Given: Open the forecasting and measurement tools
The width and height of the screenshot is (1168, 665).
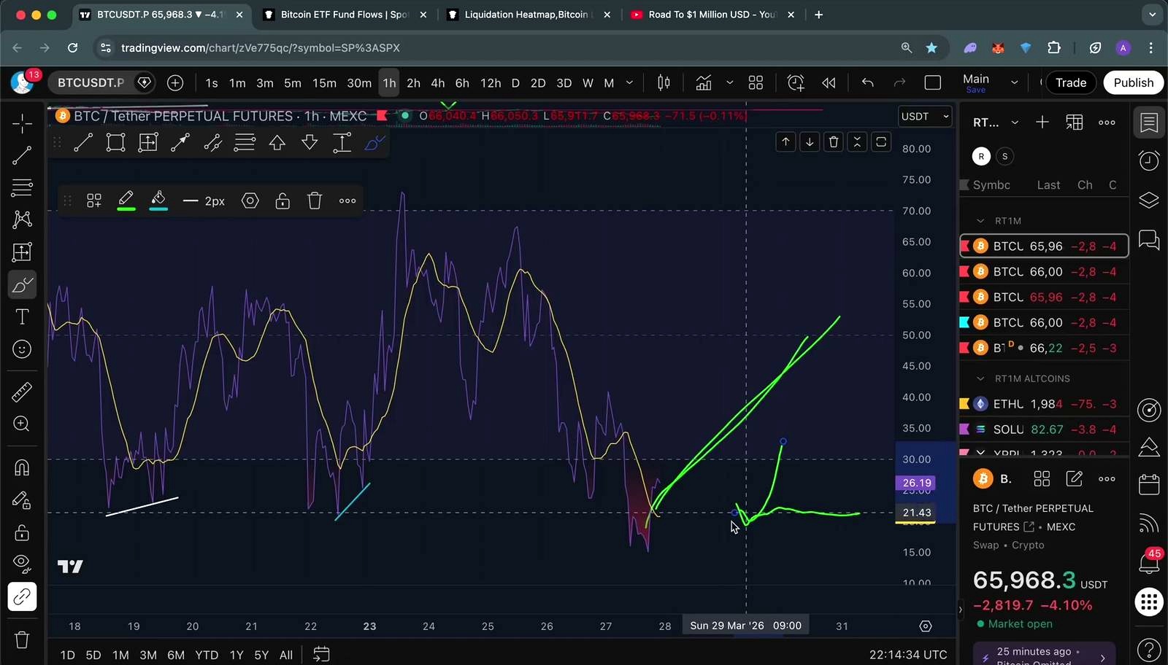Looking at the screenshot, I should (22, 252).
